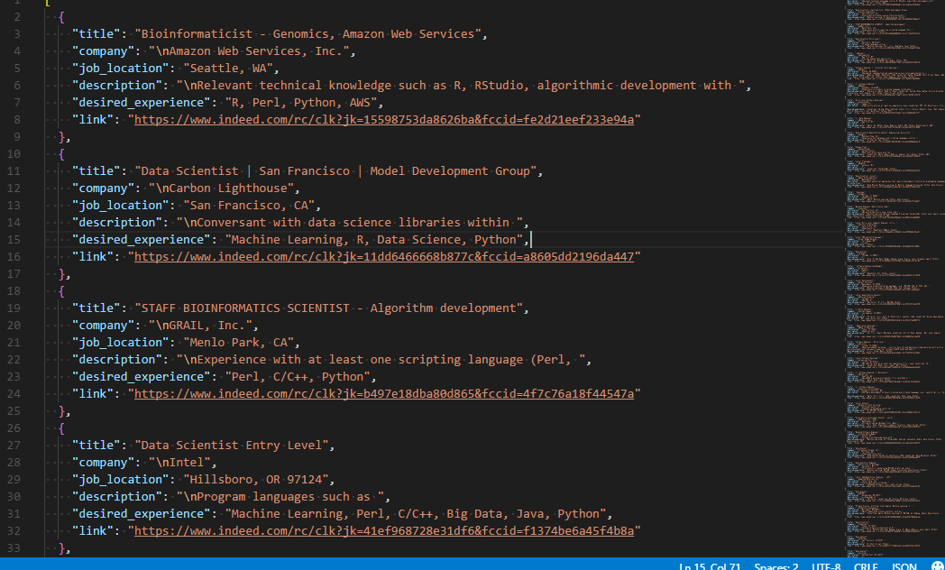Image resolution: width=945 pixels, height=570 pixels.
Task: Click the "R, Perl, Python, AWS" experience value
Action: point(301,103)
